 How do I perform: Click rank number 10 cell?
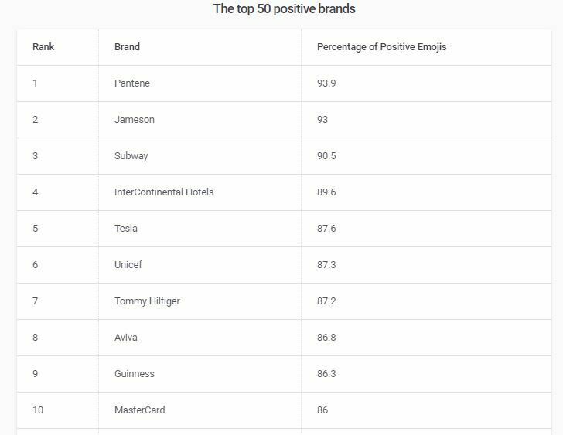(38, 410)
